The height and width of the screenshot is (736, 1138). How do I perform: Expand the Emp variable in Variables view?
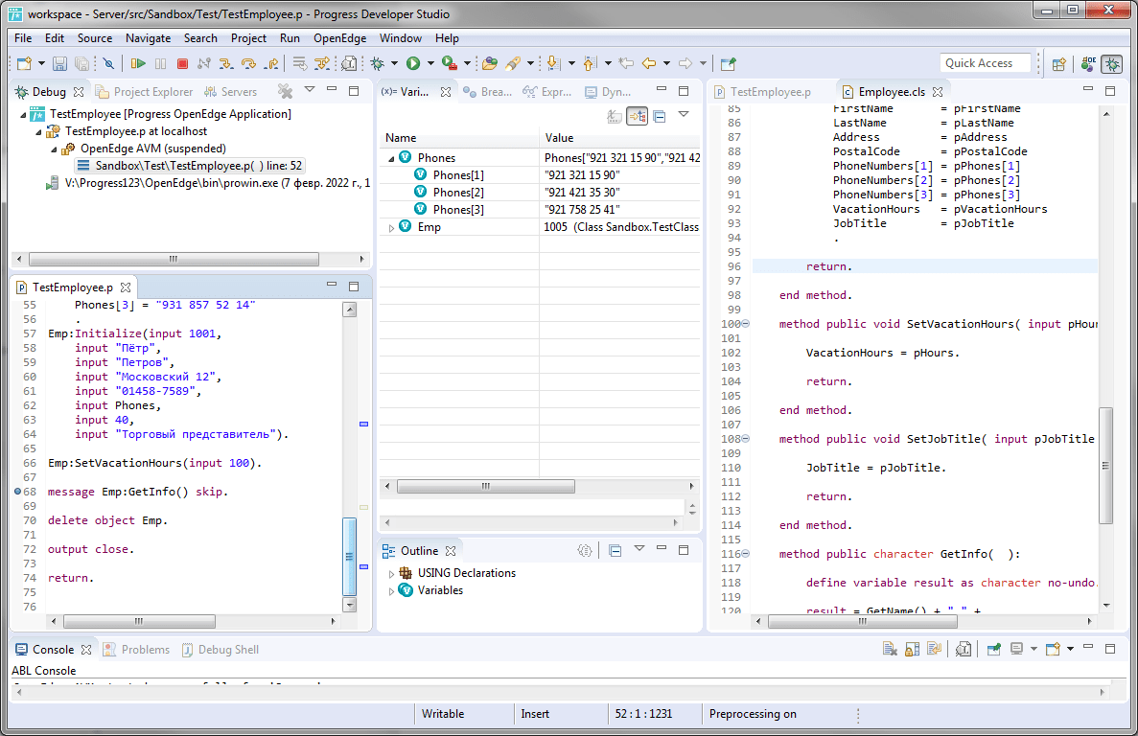click(391, 228)
